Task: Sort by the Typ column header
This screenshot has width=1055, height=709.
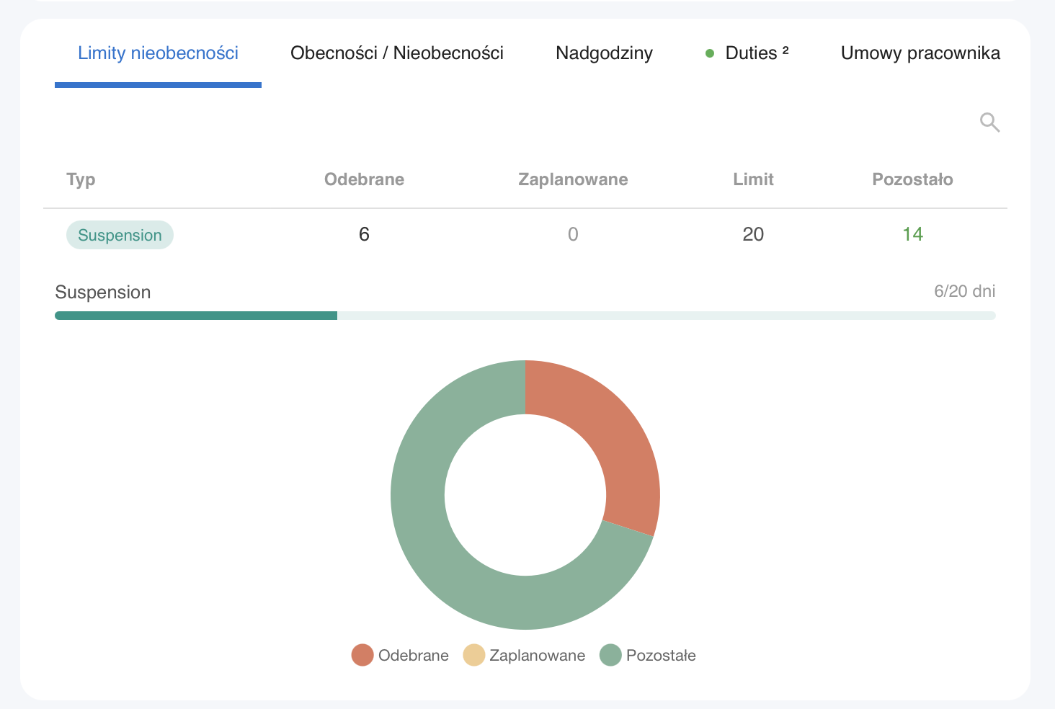Action: [x=81, y=179]
